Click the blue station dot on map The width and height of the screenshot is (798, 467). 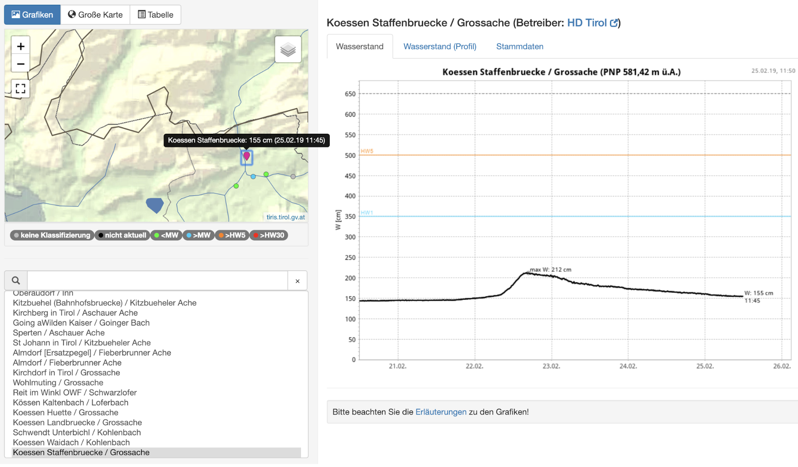(253, 176)
